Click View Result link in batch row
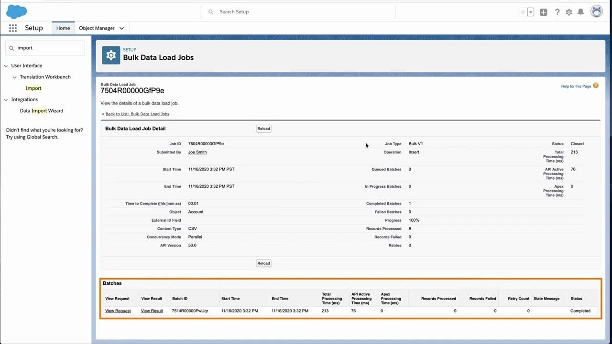Image resolution: width=612 pixels, height=344 pixels. tap(152, 311)
